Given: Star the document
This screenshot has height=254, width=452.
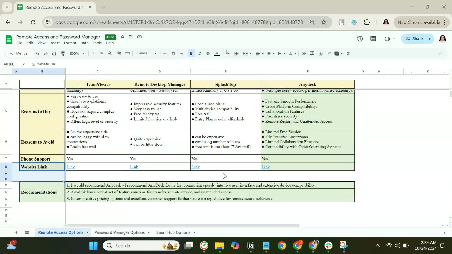Looking at the screenshot, I should click(123, 37).
